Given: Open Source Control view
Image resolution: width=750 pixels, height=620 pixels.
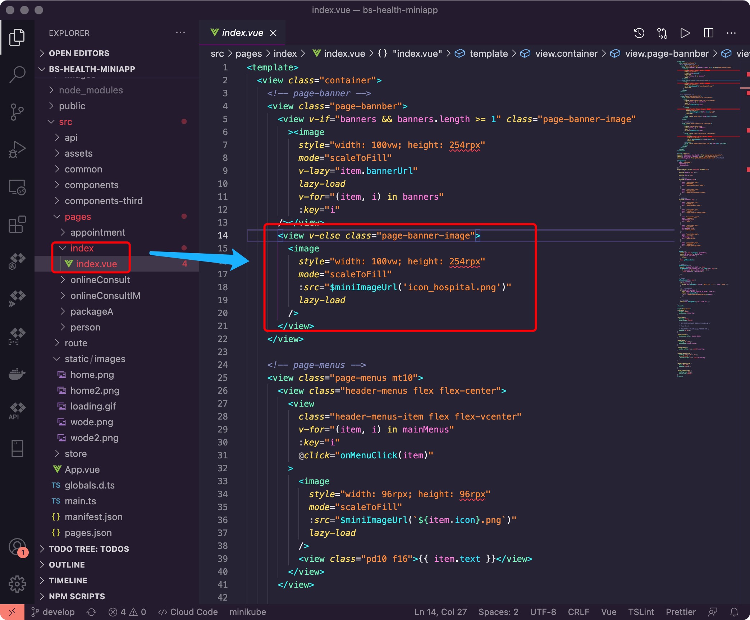Looking at the screenshot, I should [x=17, y=112].
